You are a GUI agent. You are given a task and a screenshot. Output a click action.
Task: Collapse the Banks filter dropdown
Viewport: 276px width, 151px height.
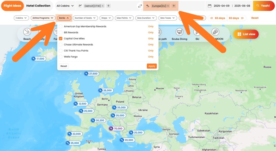pos(64,18)
